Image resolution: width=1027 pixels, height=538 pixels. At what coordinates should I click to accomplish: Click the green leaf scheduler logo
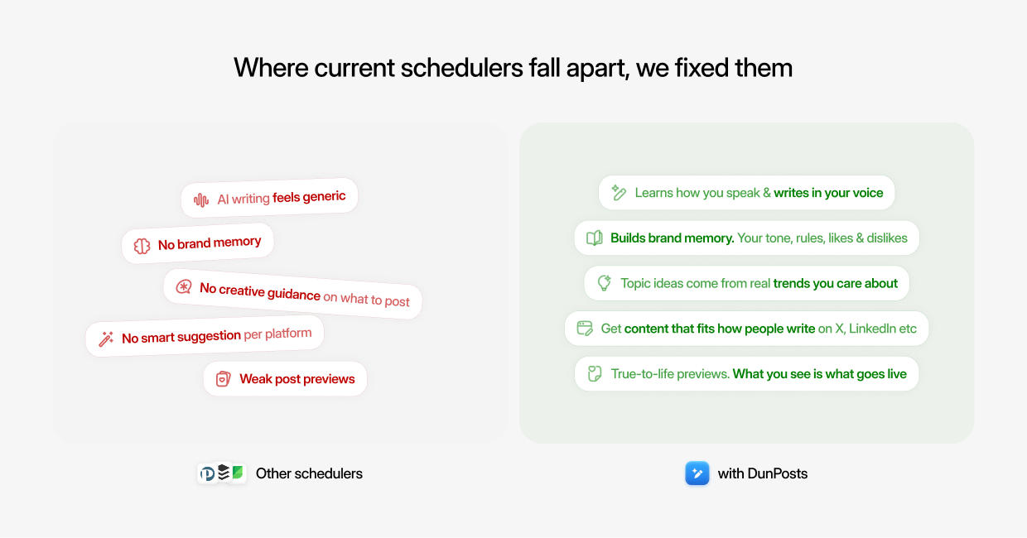pos(239,473)
